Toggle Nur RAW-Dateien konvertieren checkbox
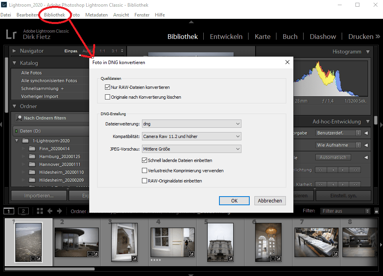383x276 pixels. point(107,87)
